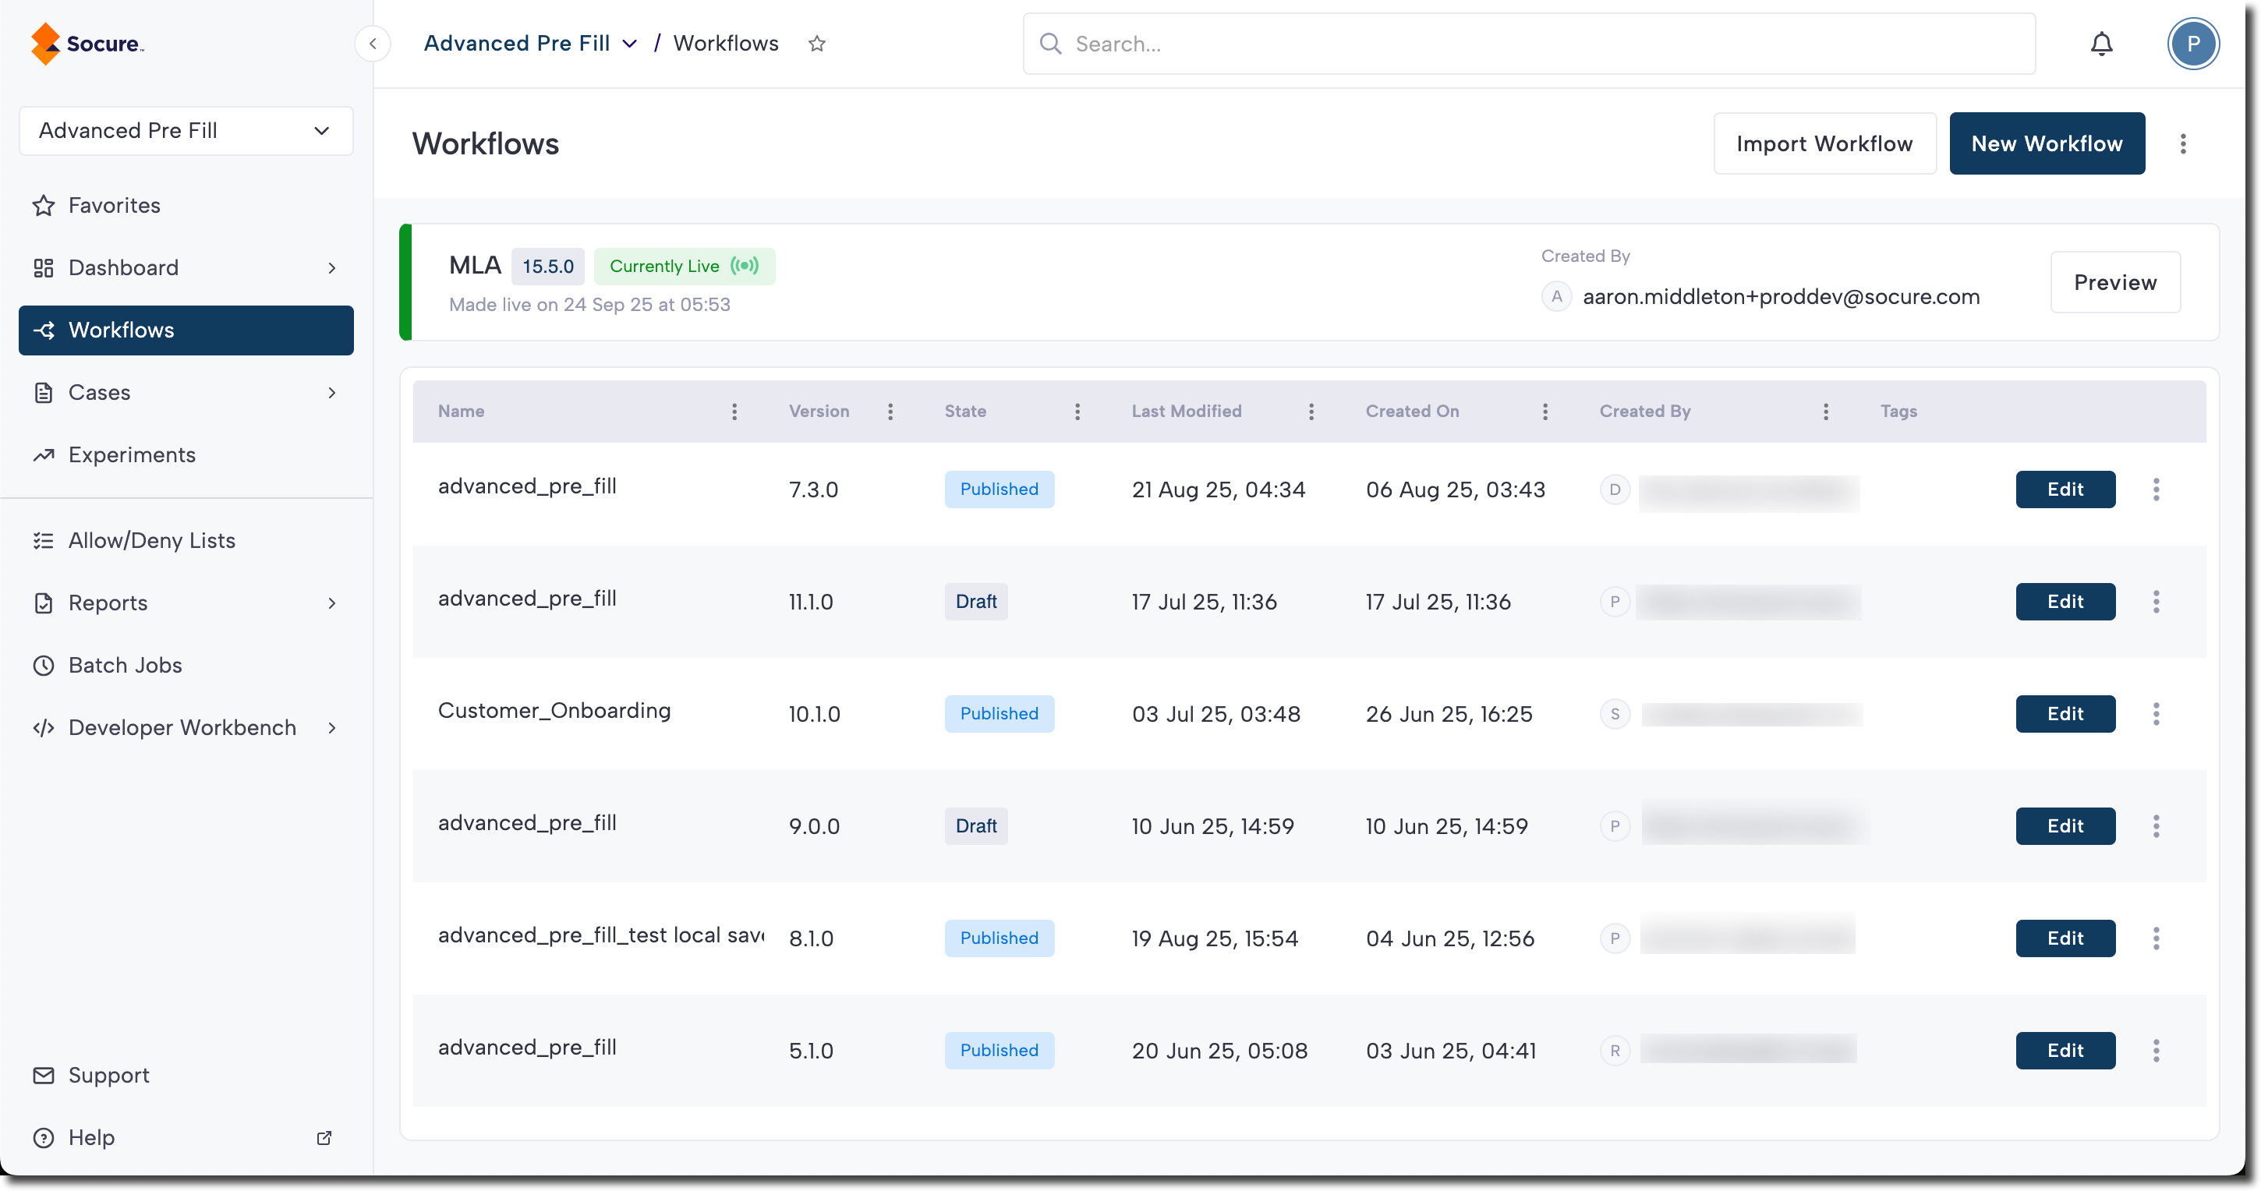Favorite this page with the star icon
The width and height of the screenshot is (2261, 1191).
click(817, 44)
